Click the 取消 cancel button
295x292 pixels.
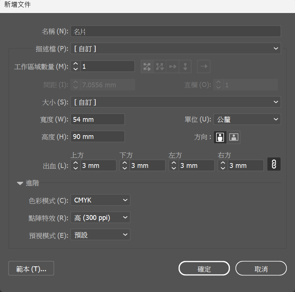pyautogui.click(x=261, y=268)
